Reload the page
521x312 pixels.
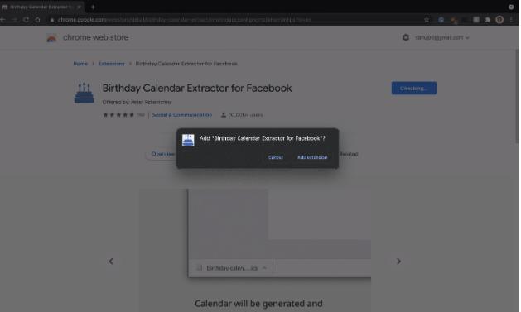point(26,20)
